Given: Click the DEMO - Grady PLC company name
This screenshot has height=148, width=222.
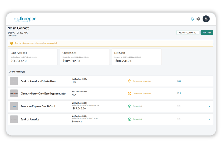Looking at the screenshot, I should point(18,32).
